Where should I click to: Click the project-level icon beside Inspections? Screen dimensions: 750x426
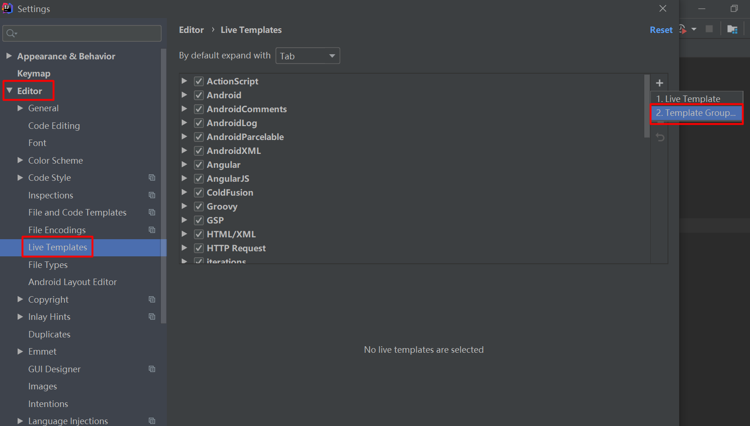[152, 195]
